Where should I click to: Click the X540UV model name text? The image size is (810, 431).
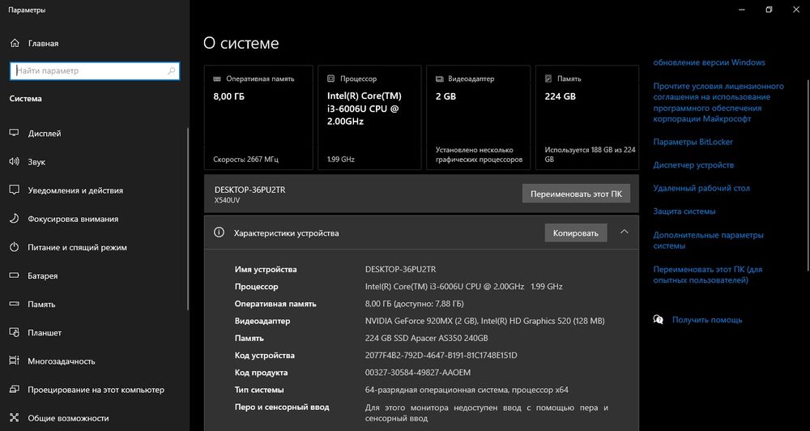tap(227, 200)
